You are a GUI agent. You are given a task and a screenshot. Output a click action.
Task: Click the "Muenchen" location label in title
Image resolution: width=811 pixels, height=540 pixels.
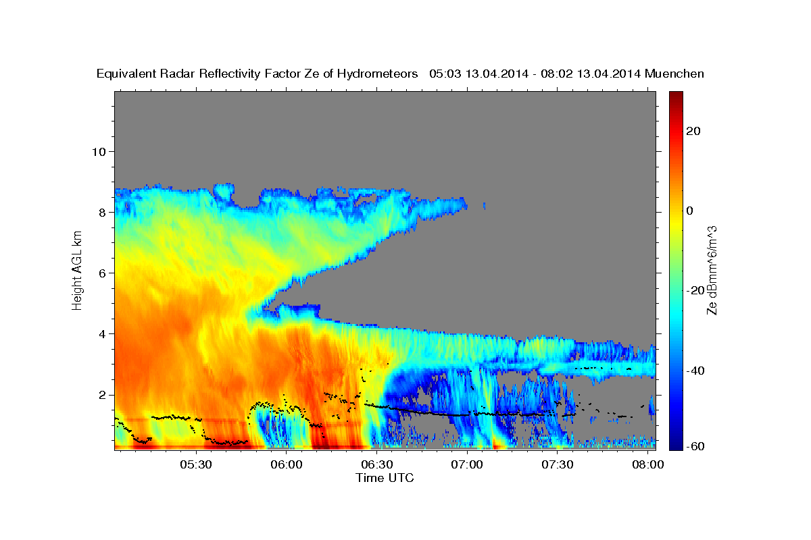tap(675, 74)
